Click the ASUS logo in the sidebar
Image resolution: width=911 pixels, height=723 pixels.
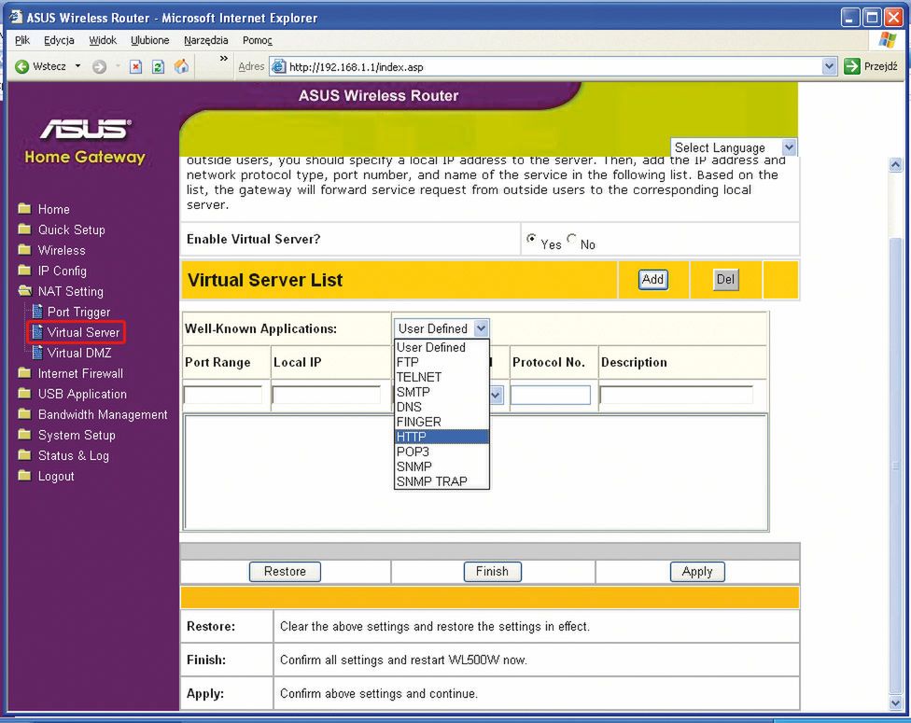pyautogui.click(x=86, y=129)
